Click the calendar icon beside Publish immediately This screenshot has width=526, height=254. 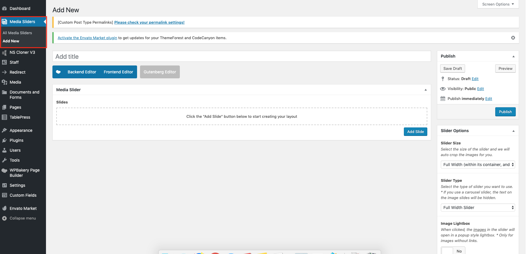[443, 99]
